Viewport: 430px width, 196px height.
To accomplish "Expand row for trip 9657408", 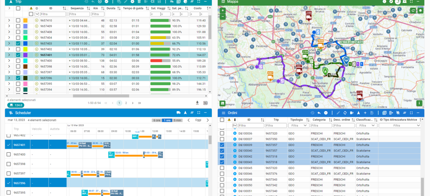I will 9,32.
